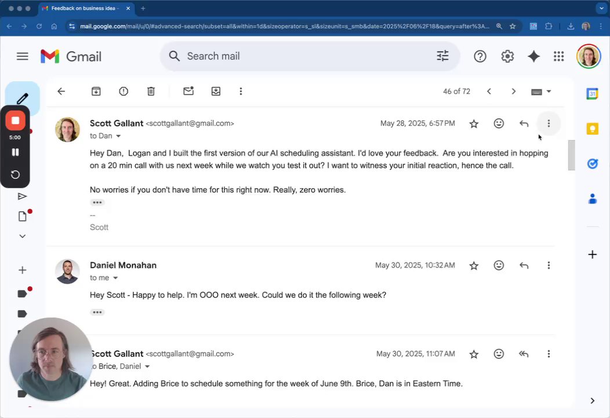Mark conversation as unread
610x418 pixels.
coord(188,91)
